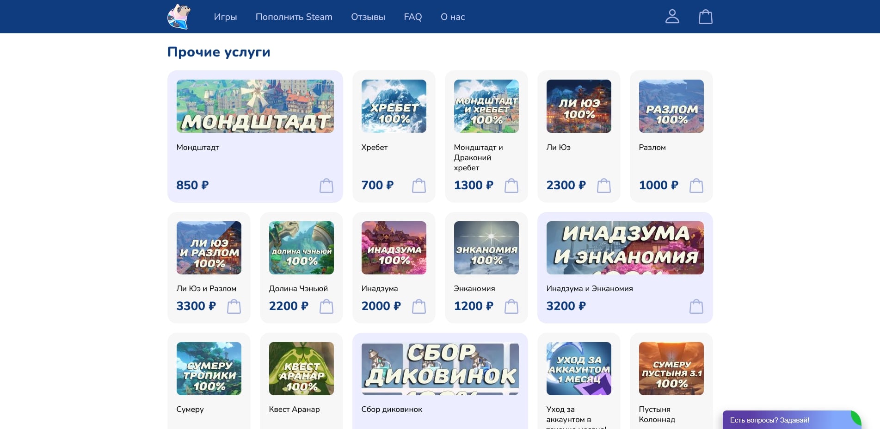
Task: Click the store logo icon
Action: coord(178,16)
